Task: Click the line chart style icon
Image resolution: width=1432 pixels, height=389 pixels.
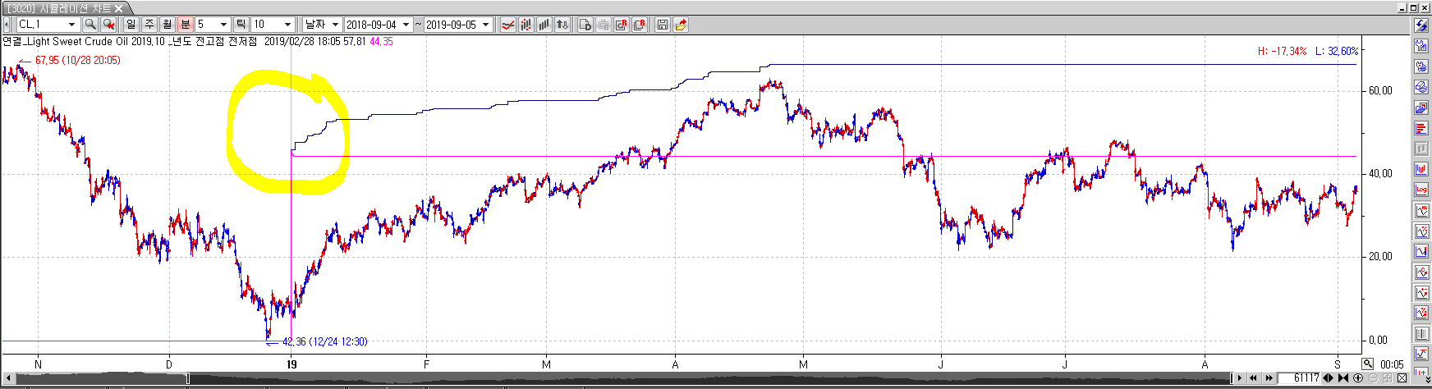Action: pyautogui.click(x=508, y=25)
